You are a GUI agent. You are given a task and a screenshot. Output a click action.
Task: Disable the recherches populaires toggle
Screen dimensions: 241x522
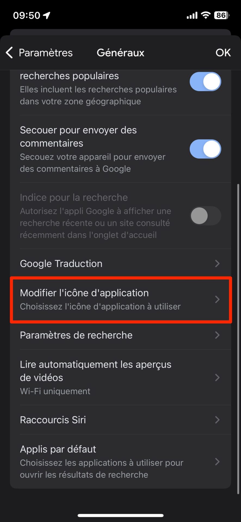tap(205, 82)
